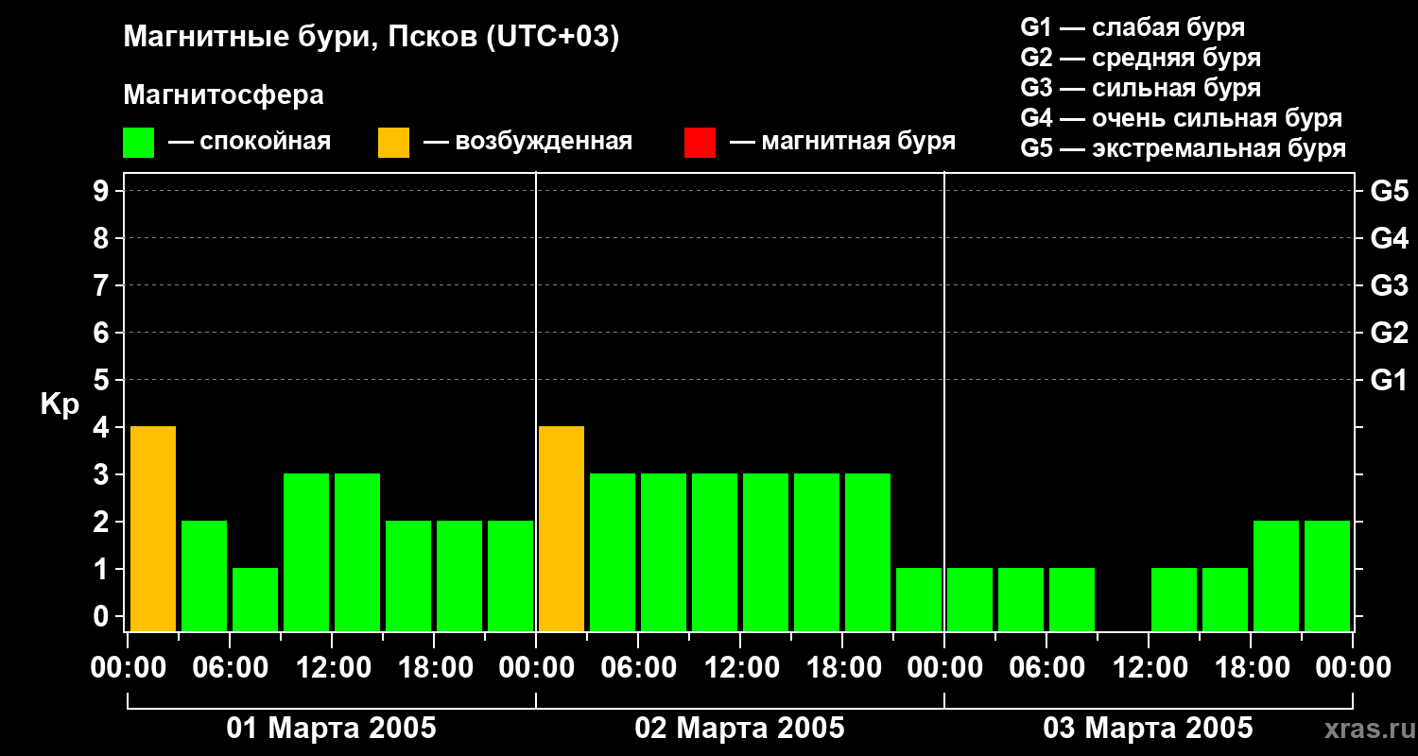The width and height of the screenshot is (1418, 756).
Task: Pick the 01 Марта bar for 12:00–15:00
Action: [357, 552]
